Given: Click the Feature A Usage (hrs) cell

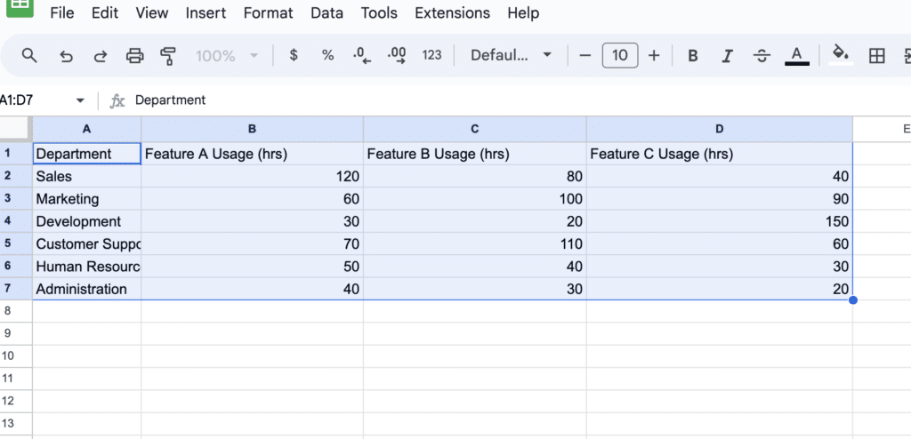Looking at the screenshot, I should pyautogui.click(x=252, y=154).
